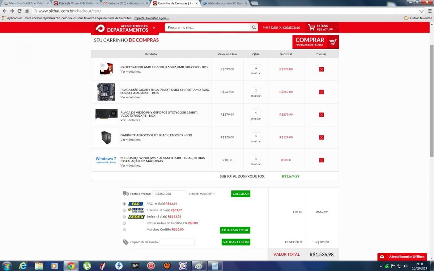Click the cadastre-se link

pos(292,27)
